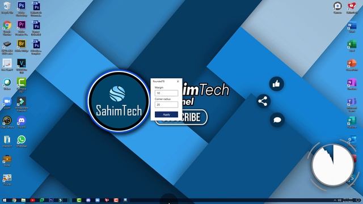Close the RoundedTB dialog
The width and height of the screenshot is (363, 204).
tap(178, 82)
